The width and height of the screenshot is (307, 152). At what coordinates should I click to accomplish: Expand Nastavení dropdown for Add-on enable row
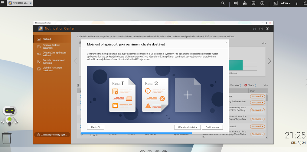(257, 103)
